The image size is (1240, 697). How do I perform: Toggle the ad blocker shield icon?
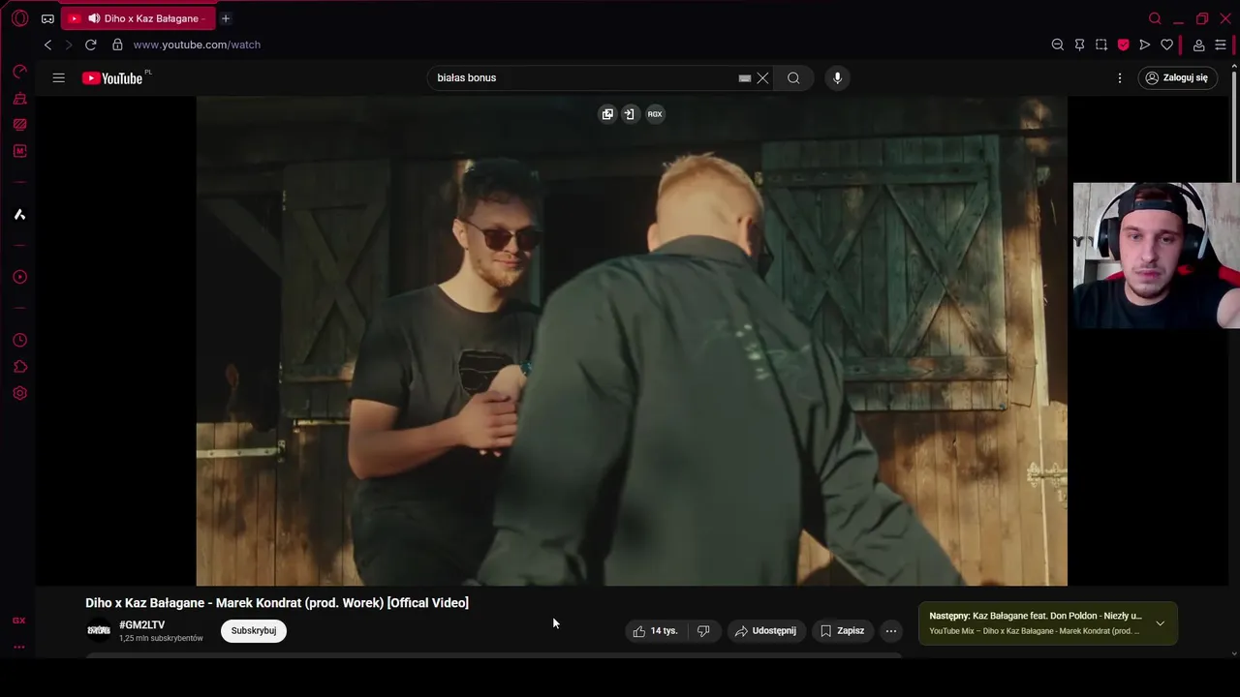1124,45
